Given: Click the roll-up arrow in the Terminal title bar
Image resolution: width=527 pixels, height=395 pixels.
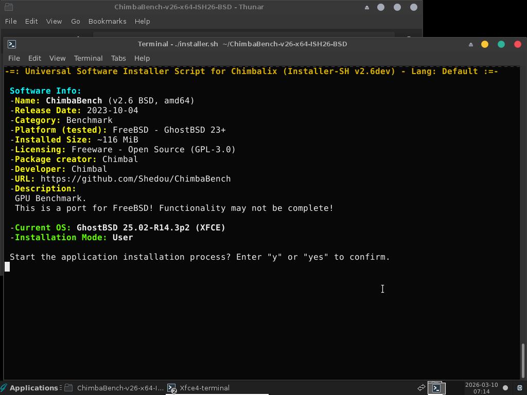Looking at the screenshot, I should click(x=471, y=44).
